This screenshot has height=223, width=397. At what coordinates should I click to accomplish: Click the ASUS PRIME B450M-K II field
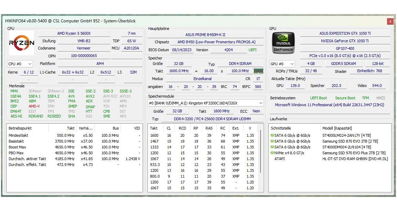click(205, 35)
